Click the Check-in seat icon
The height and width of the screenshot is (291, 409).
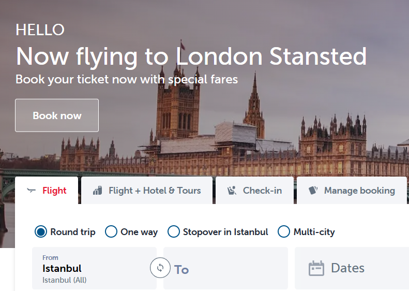232,191
